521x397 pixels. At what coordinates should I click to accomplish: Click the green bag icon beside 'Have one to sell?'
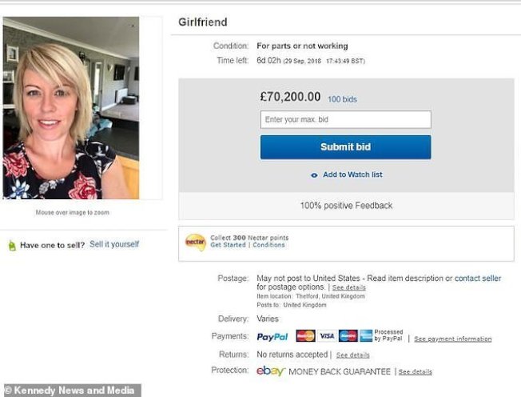coord(11,246)
